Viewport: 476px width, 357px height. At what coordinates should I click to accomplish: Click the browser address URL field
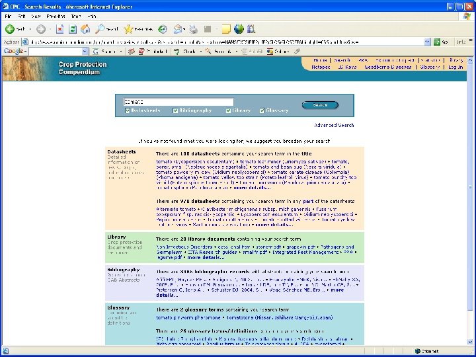(x=227, y=42)
